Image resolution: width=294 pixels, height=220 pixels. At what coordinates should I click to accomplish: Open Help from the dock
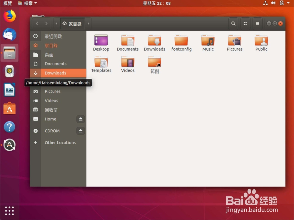10,127
